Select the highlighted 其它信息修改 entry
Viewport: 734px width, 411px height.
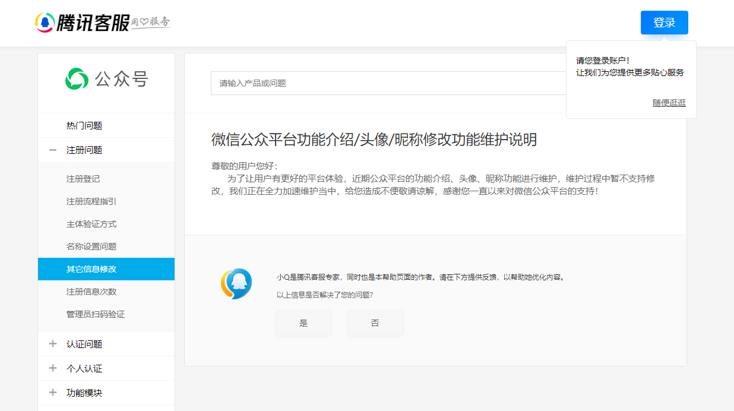tap(106, 269)
